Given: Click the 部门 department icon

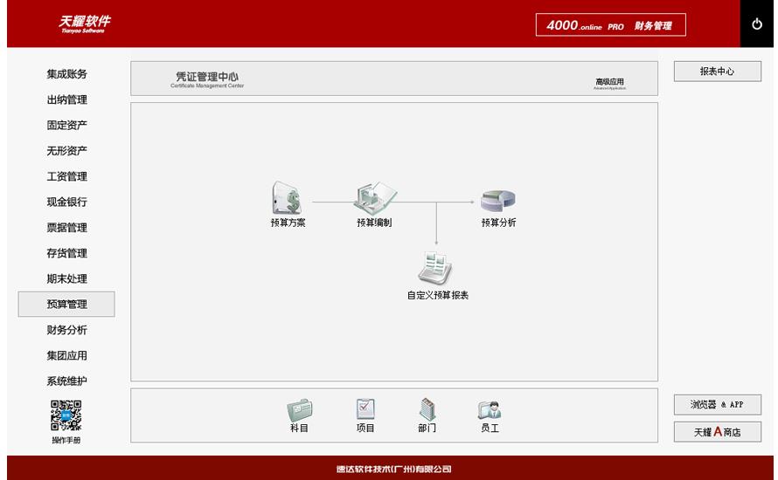Looking at the screenshot, I should pyautogui.click(x=427, y=409).
